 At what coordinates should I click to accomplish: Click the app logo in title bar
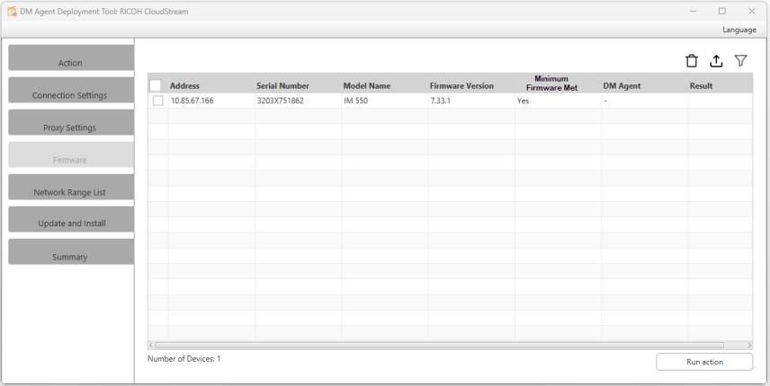click(x=12, y=12)
